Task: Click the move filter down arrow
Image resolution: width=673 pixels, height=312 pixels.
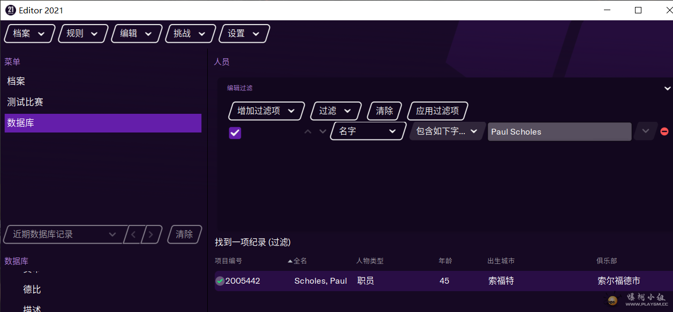Action: point(322,131)
